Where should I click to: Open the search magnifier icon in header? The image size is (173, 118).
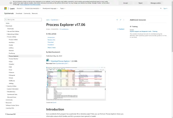coord(161,8)
